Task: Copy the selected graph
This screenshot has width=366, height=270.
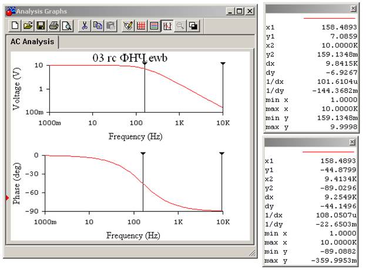Action: click(98, 26)
